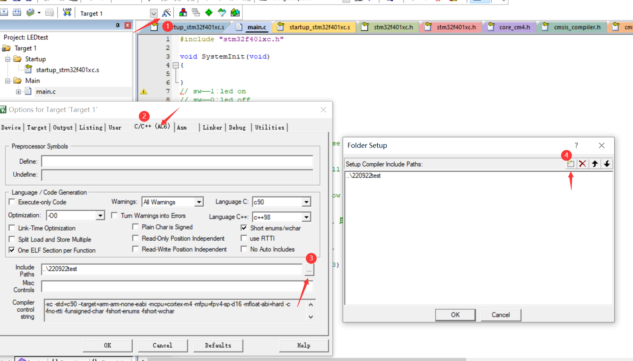
Task: Toggle Execute-only Code checkbox
Action: pyautogui.click(x=12, y=202)
